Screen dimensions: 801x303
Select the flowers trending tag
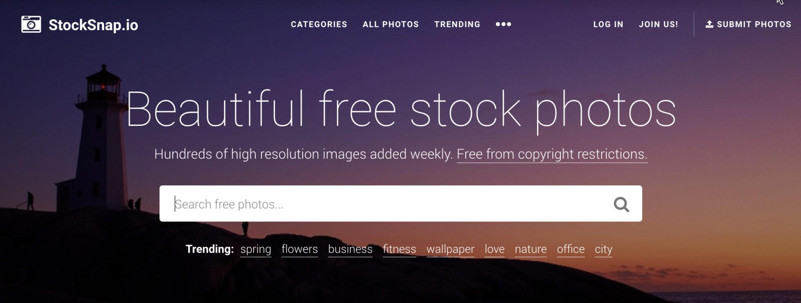click(x=300, y=249)
